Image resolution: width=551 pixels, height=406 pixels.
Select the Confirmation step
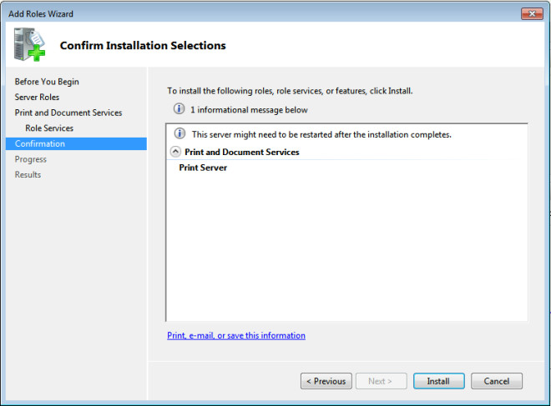76,143
